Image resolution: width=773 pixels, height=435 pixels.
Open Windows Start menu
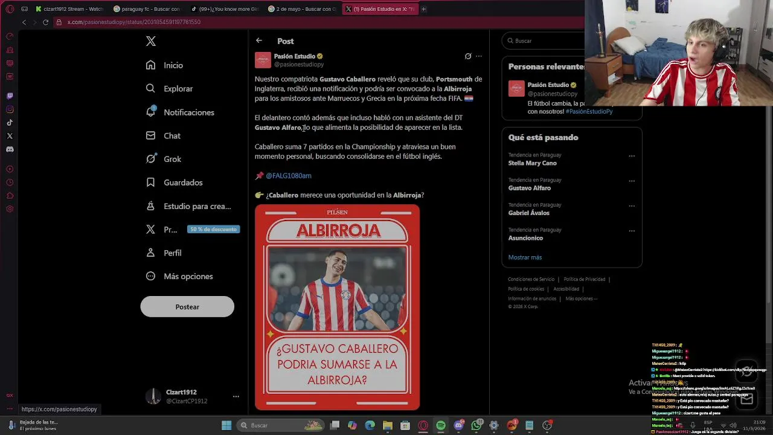[x=226, y=425]
